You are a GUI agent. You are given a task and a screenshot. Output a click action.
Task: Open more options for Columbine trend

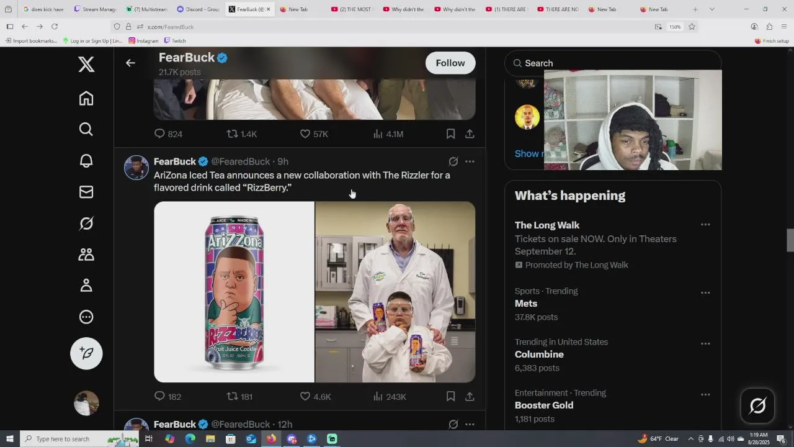705,343
